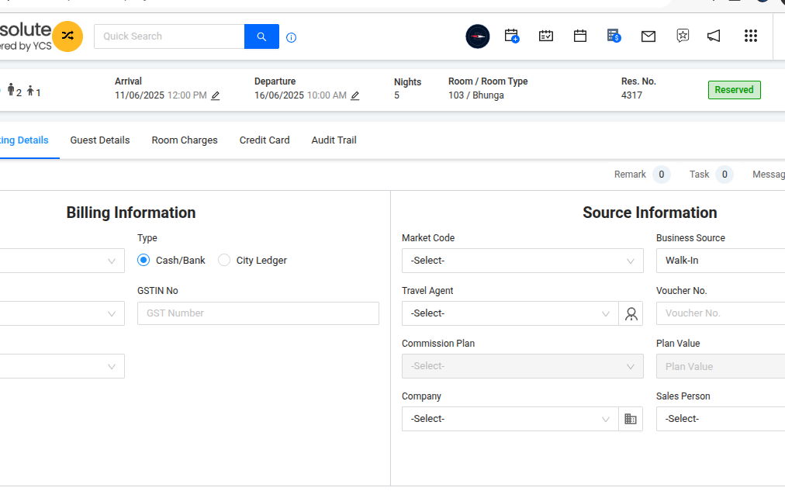
Task: Click the star review speech bubble icon
Action: point(682,36)
